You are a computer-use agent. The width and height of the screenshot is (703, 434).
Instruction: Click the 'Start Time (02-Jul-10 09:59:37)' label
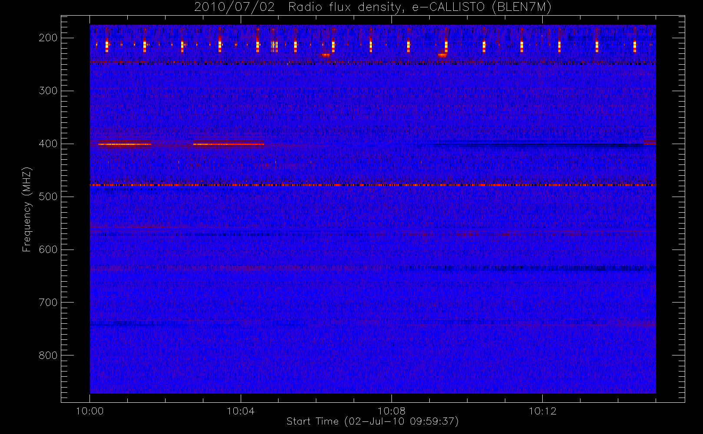(373, 421)
